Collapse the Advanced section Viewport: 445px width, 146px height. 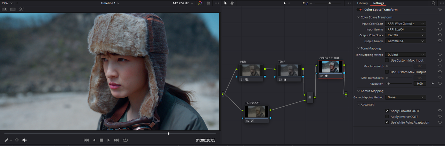click(x=358, y=104)
